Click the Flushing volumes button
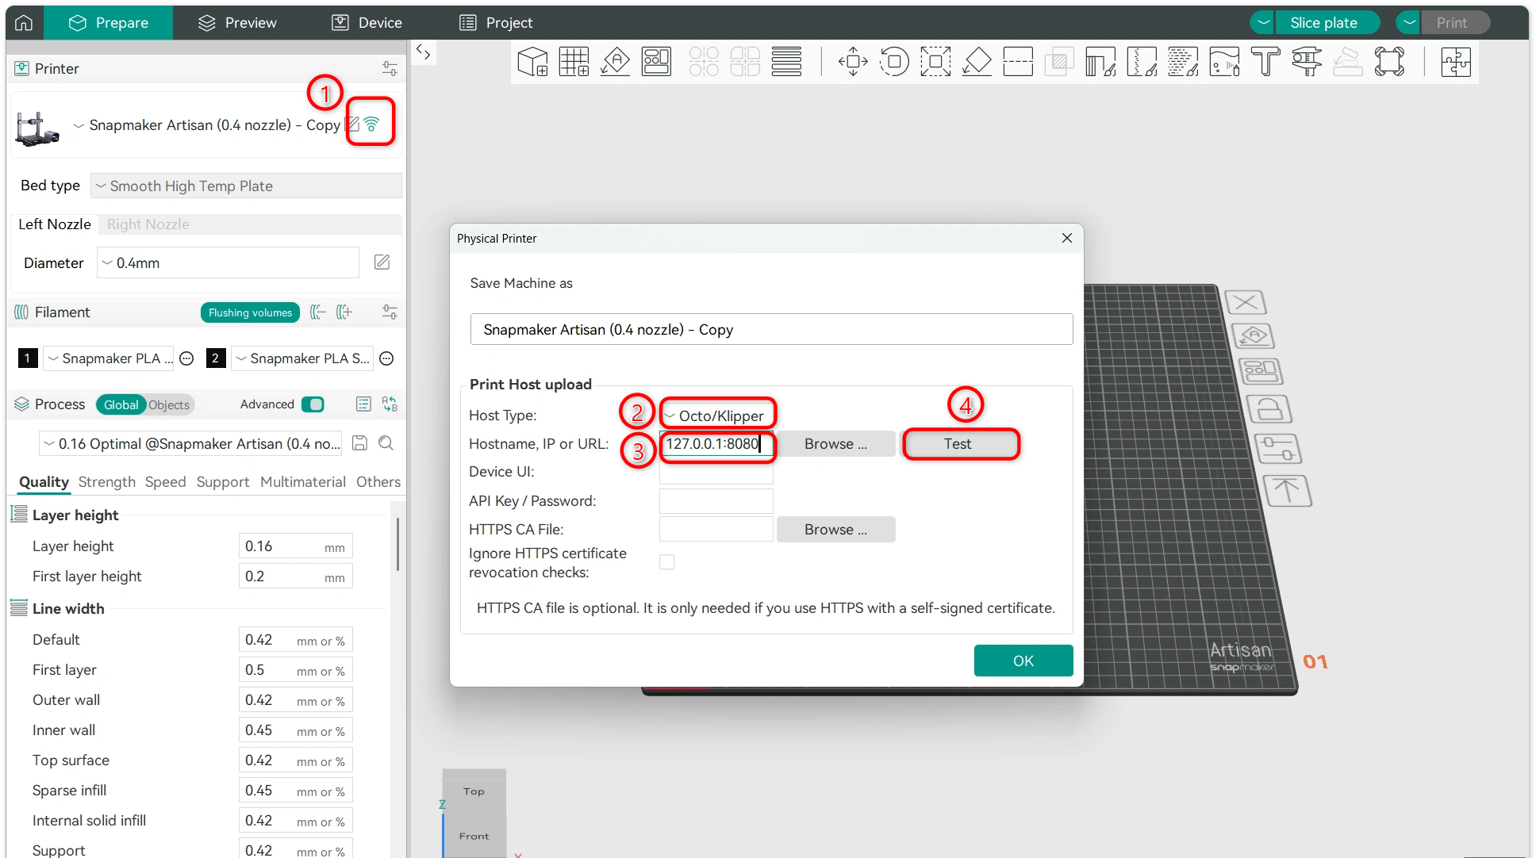The width and height of the screenshot is (1536, 858). [250, 312]
